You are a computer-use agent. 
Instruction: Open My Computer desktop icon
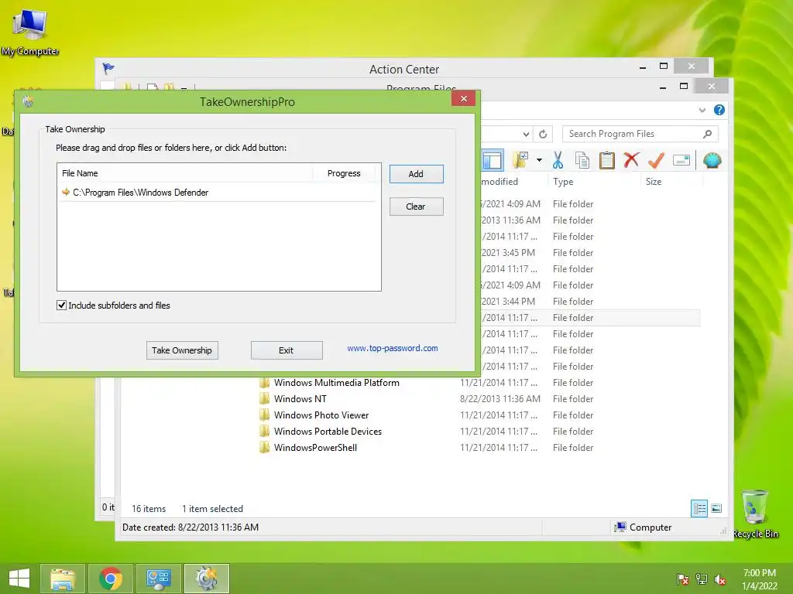(30, 31)
